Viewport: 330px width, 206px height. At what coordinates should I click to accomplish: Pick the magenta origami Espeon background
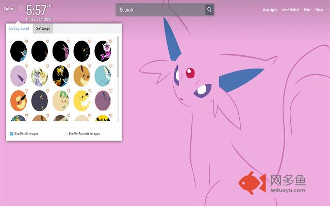point(103,51)
